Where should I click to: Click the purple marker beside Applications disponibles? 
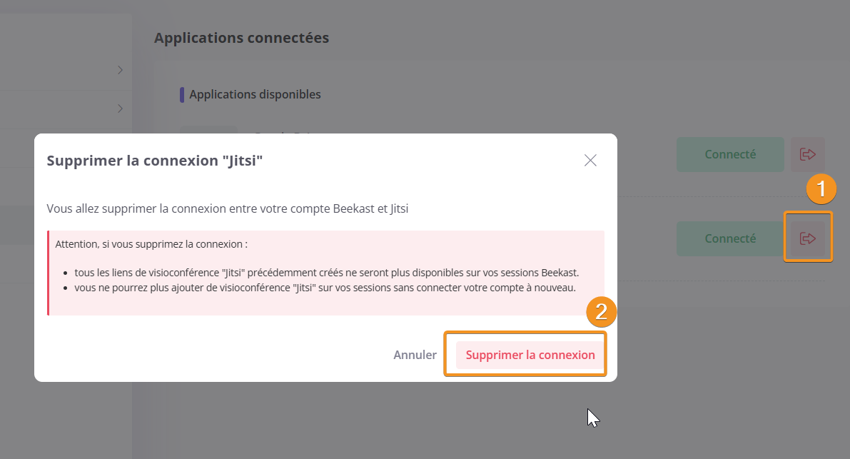tap(182, 94)
